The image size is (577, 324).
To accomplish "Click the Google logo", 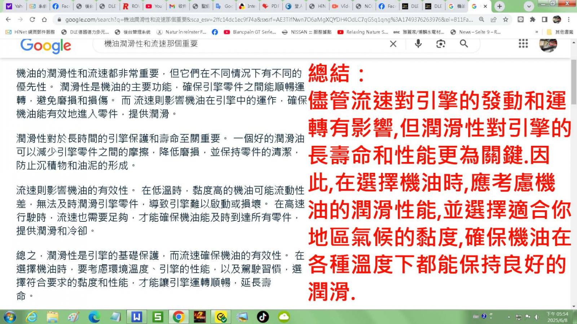I will coord(46,46).
